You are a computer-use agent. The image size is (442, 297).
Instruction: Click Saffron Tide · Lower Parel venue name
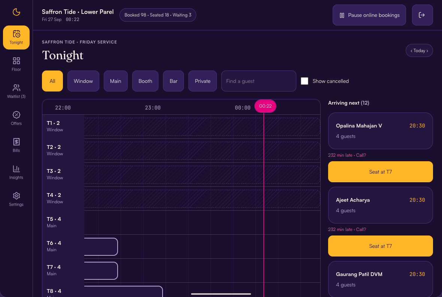(x=78, y=12)
